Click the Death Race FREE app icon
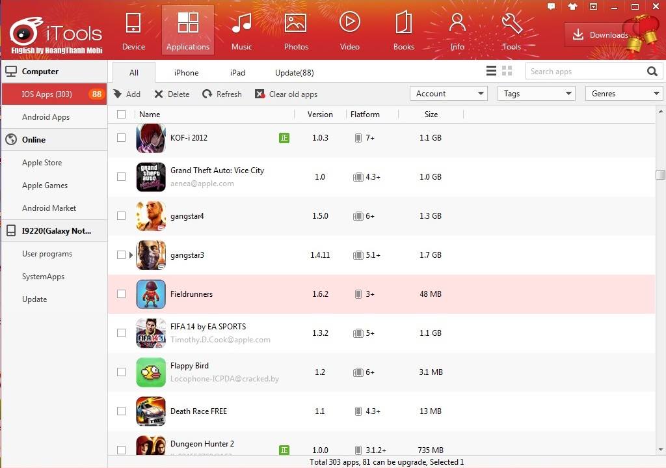 (x=151, y=411)
